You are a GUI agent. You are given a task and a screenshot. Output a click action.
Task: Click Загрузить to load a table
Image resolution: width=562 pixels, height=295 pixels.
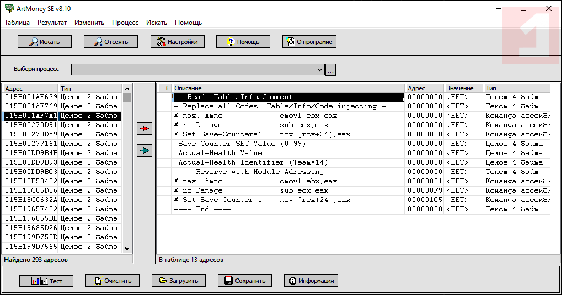tap(179, 281)
